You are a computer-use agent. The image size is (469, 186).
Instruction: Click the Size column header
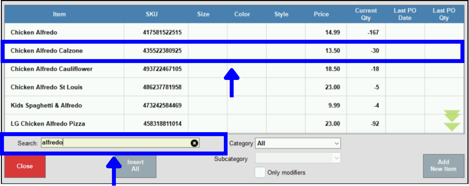pyautogui.click(x=203, y=14)
